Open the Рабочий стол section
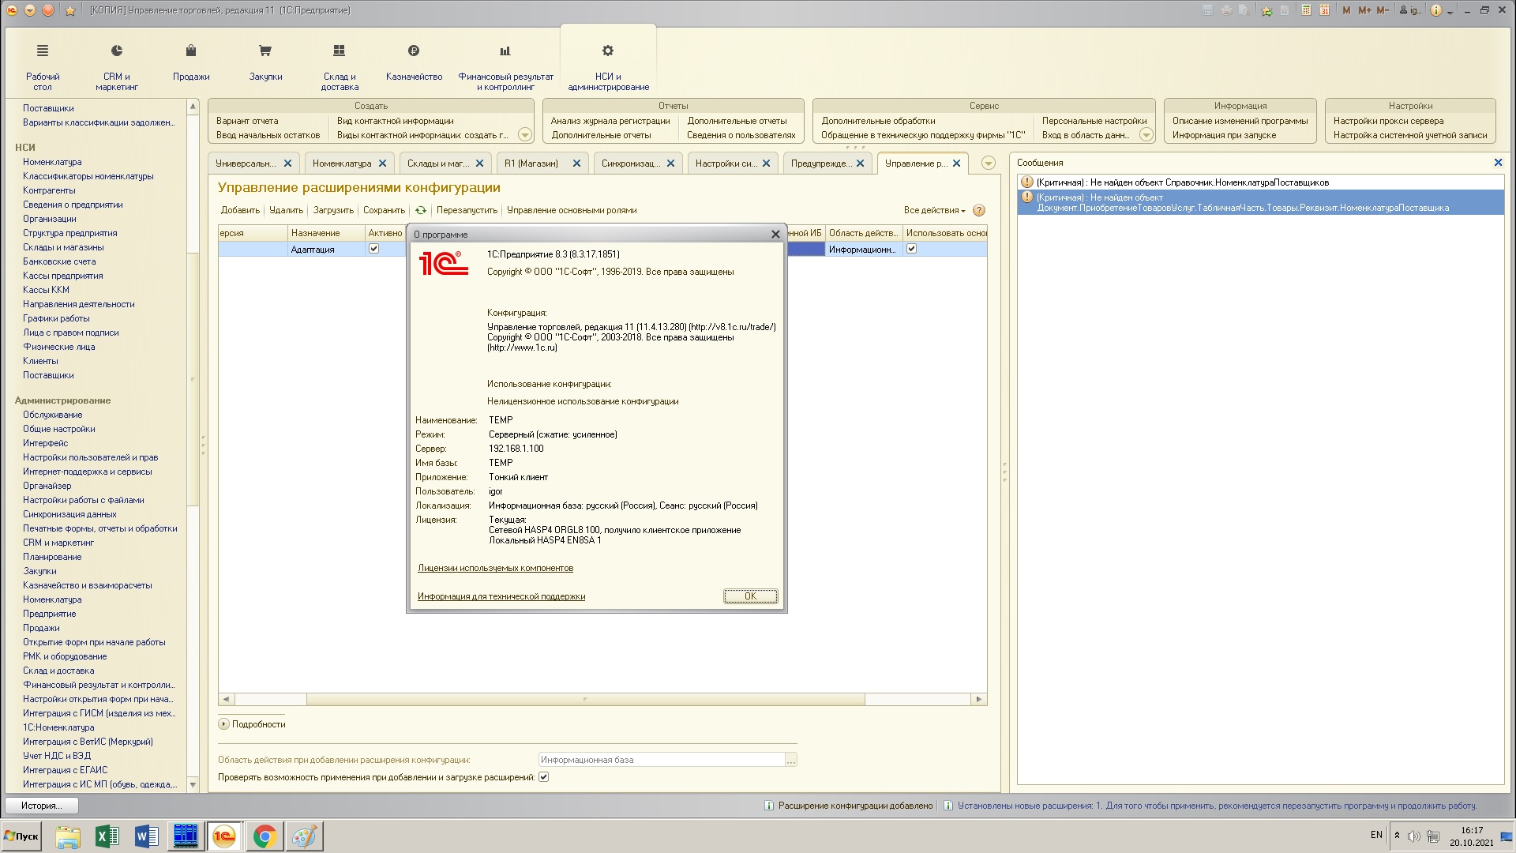 coord(43,67)
